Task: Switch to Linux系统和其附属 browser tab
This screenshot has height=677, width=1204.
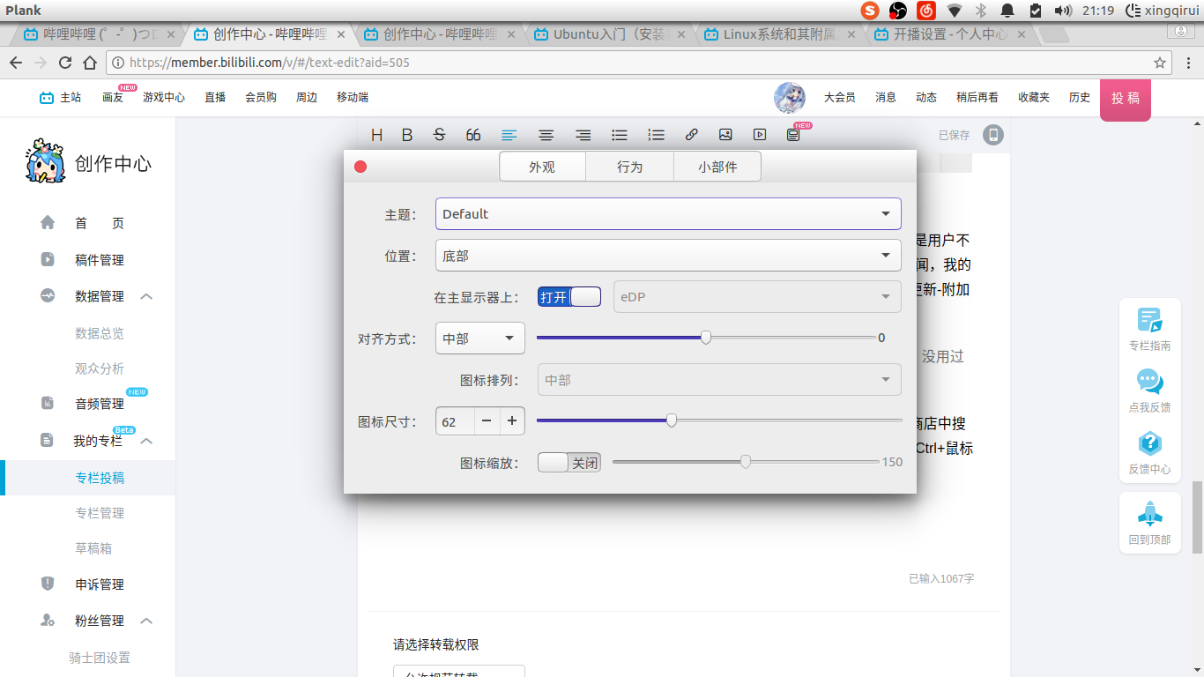Action: pos(779,34)
